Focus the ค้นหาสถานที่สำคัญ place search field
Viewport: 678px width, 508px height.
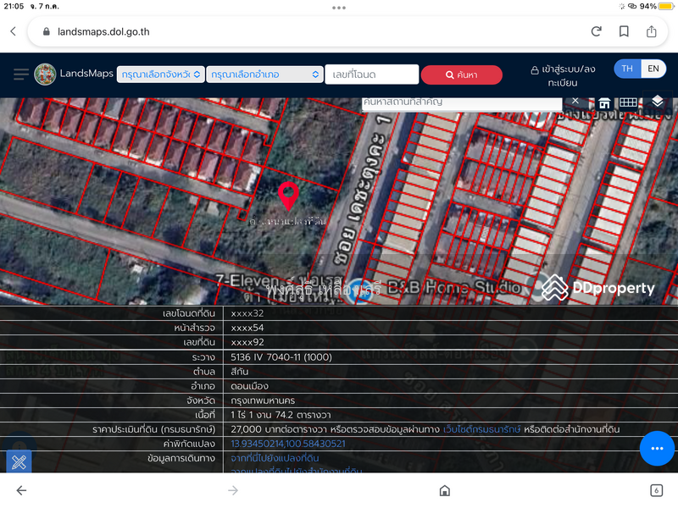(x=461, y=103)
